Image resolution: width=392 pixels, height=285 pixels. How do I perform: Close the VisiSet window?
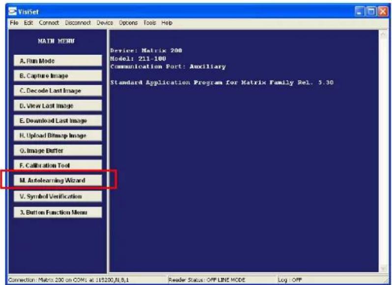click(x=383, y=11)
